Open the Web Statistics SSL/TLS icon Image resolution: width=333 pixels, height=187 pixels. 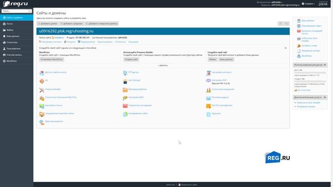42,98
